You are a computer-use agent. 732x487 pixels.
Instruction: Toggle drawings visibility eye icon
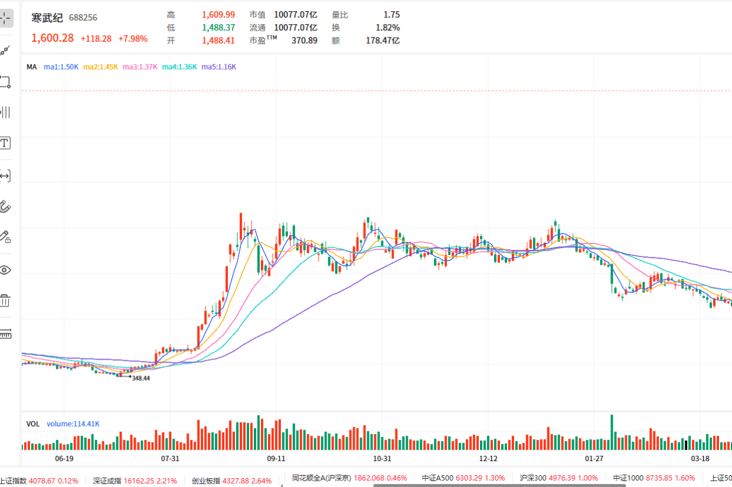(x=5, y=270)
